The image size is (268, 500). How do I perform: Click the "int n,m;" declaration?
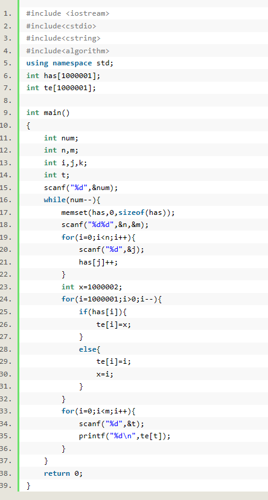coord(61,150)
